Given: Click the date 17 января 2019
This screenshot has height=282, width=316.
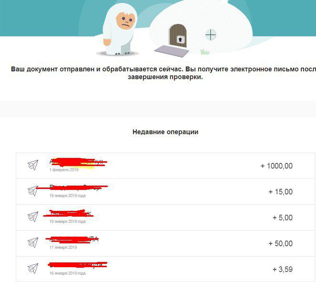Looking at the screenshot, I should tap(63, 247).
